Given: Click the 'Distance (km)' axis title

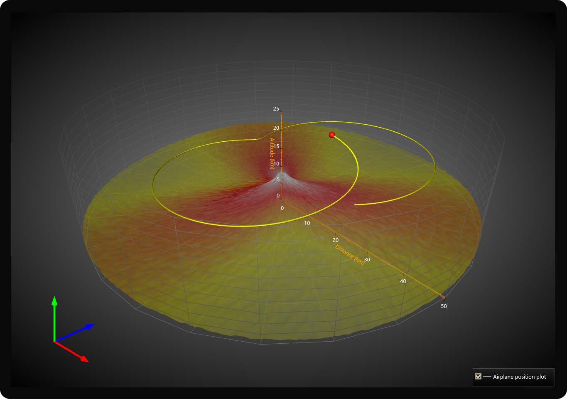Looking at the screenshot, I should pos(350,254).
